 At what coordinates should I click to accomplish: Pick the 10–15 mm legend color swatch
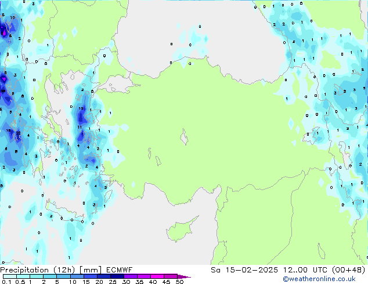[x=77, y=276]
